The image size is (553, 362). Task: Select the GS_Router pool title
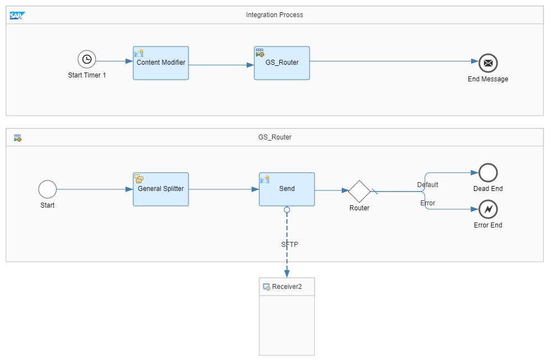tap(274, 137)
